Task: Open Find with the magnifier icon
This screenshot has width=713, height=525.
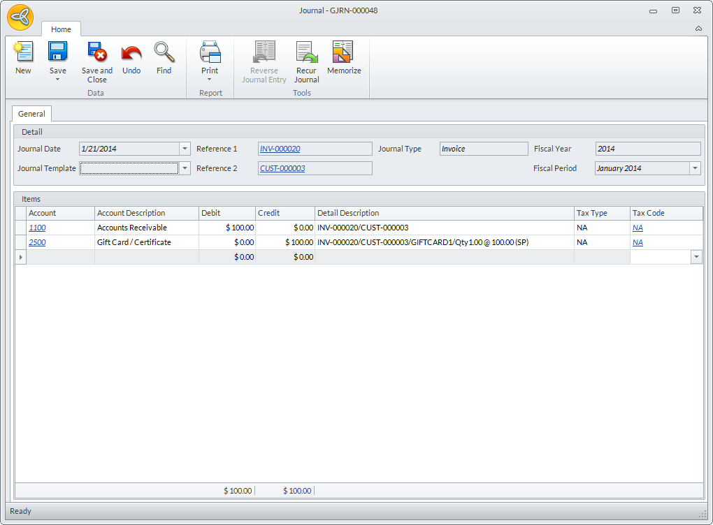Action: [x=164, y=53]
